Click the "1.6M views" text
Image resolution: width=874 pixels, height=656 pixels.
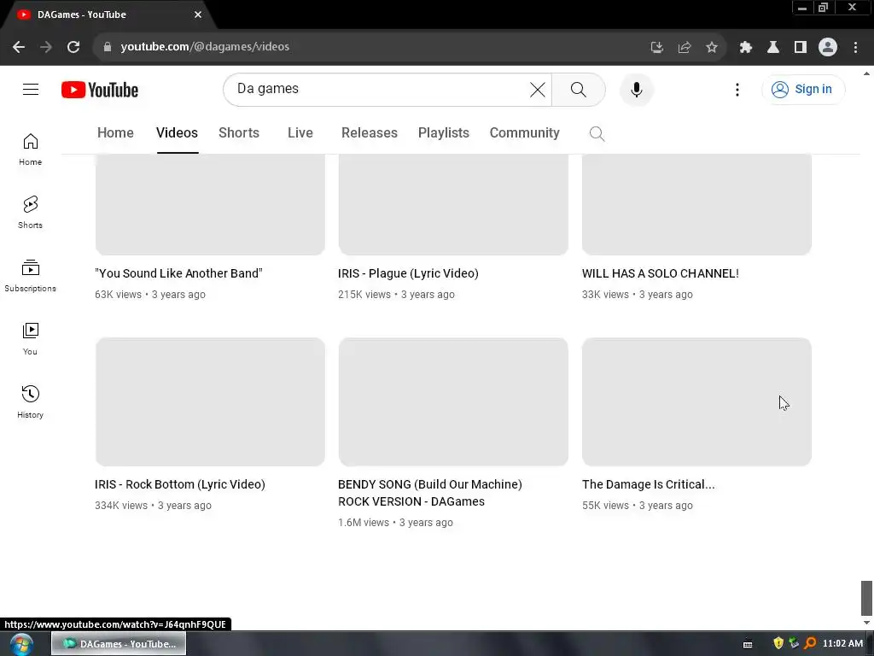(364, 523)
